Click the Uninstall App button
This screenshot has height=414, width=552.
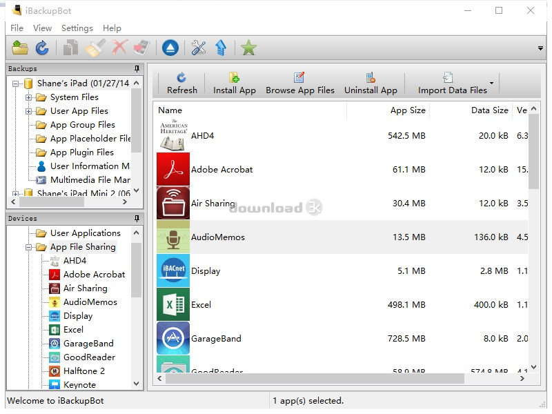click(x=371, y=83)
